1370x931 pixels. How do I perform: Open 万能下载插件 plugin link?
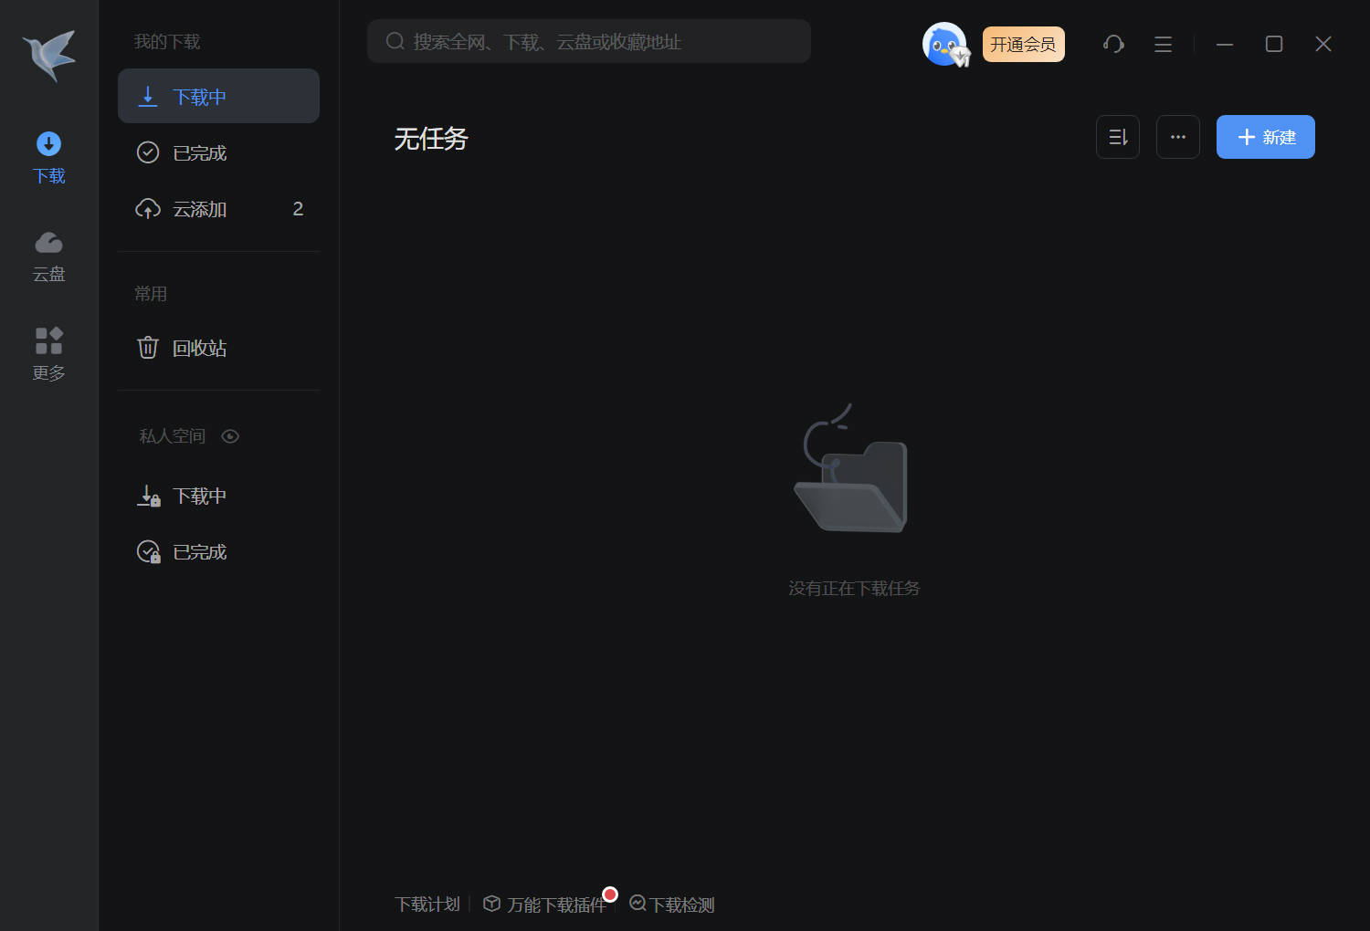[x=555, y=905]
